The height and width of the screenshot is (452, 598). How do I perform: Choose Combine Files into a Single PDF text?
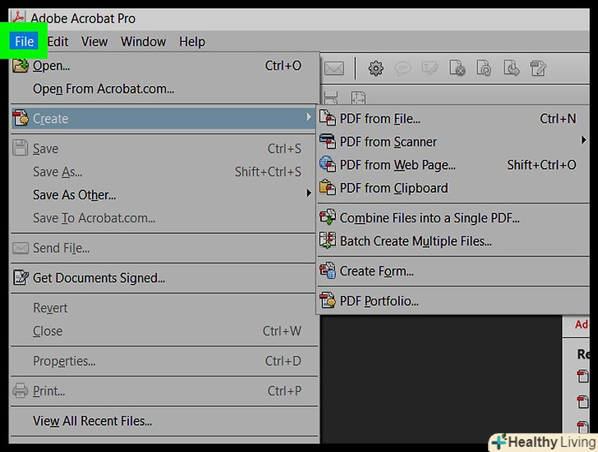coord(430,218)
